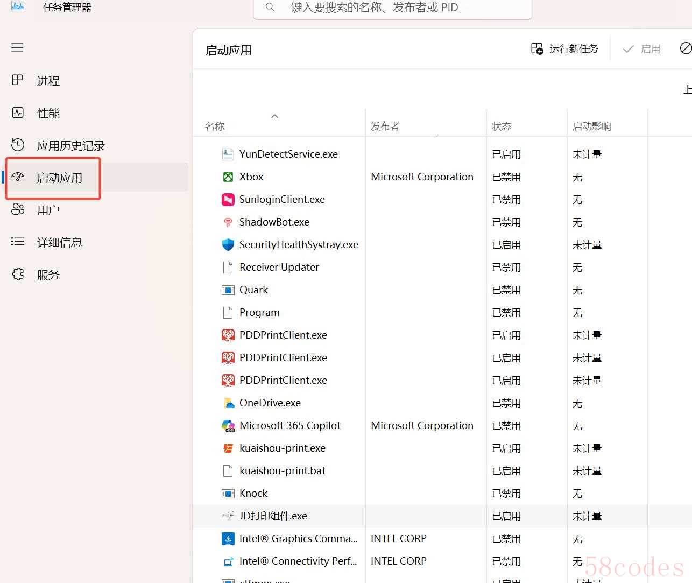Click 已禁用 status of OneDrive.exe
692x583 pixels.
(x=506, y=403)
